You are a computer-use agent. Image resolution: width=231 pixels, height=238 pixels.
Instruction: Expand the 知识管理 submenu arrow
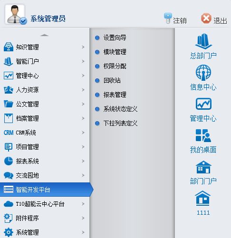(x=83, y=47)
